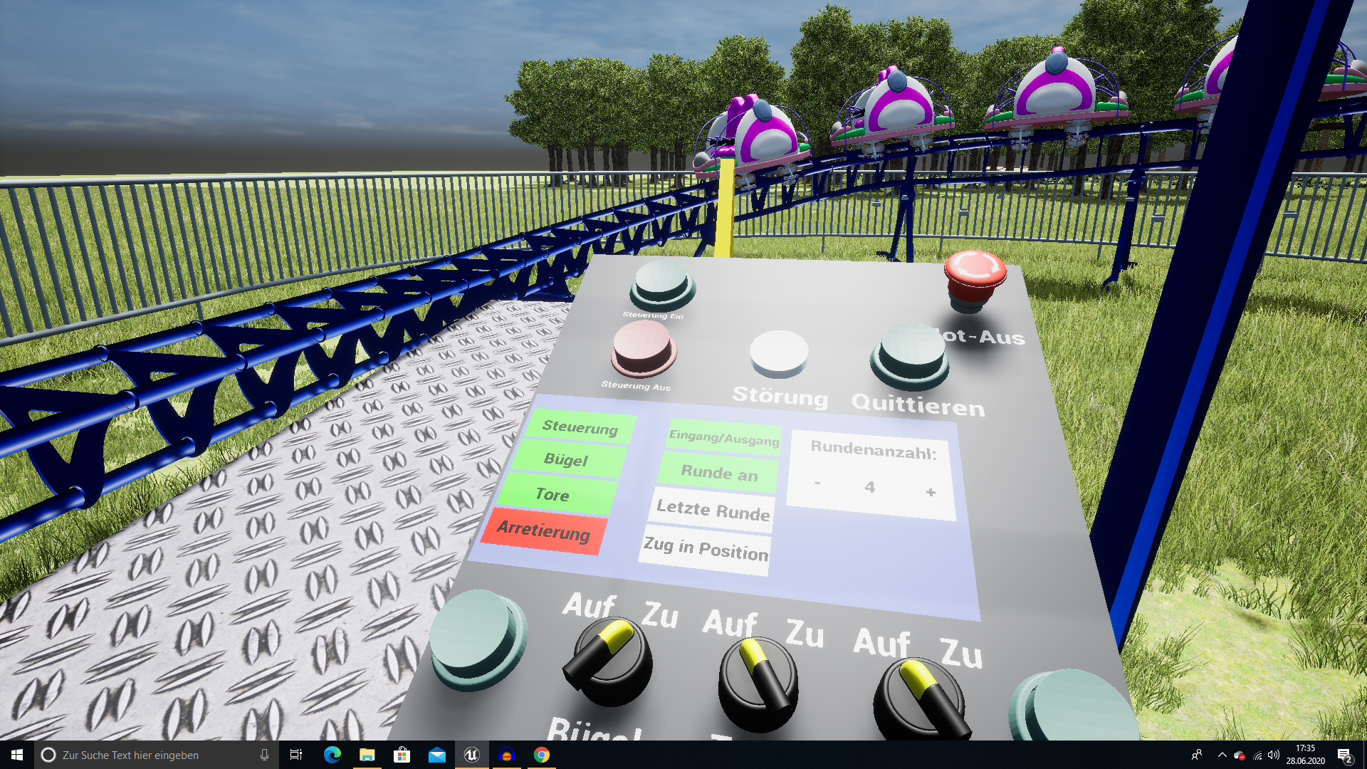Open Microsoft Edge from the taskbar
Image resolution: width=1367 pixels, height=769 pixels.
[332, 755]
